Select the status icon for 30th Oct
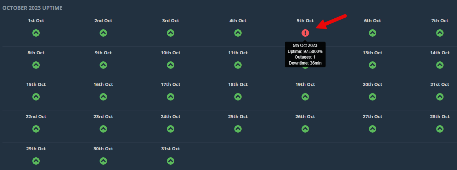Screen dimensions: 457x170 coord(103,161)
